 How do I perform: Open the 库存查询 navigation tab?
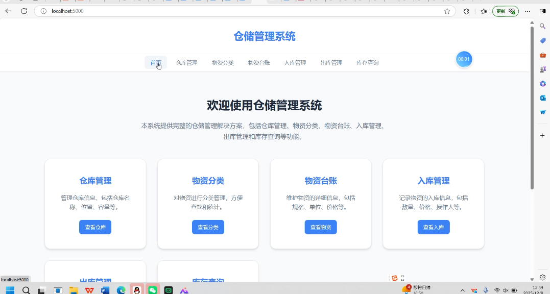click(367, 63)
